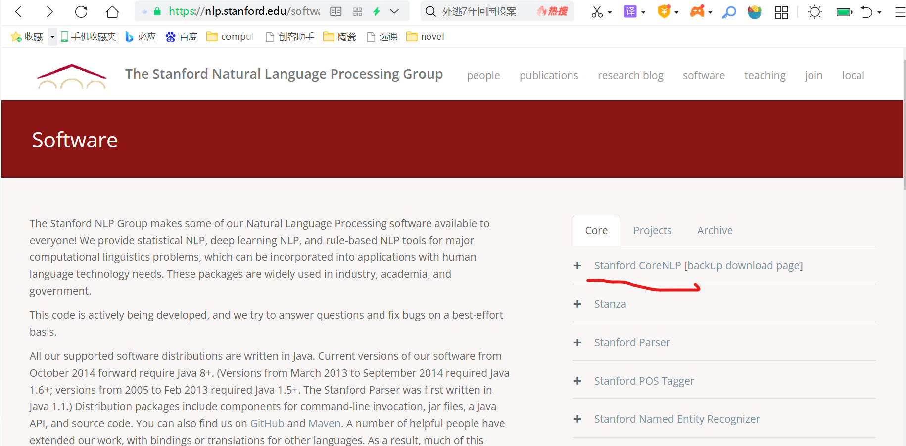The image size is (906, 446).
Task: Open the 百度 Baidu bookmark
Action: coord(182,37)
